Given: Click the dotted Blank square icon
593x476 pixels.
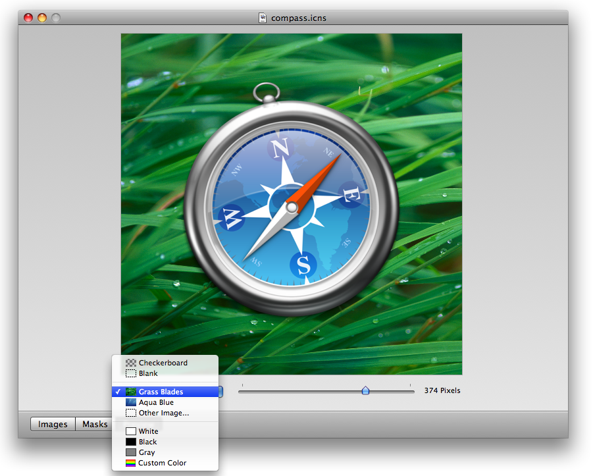Looking at the screenshot, I should click(x=131, y=373).
